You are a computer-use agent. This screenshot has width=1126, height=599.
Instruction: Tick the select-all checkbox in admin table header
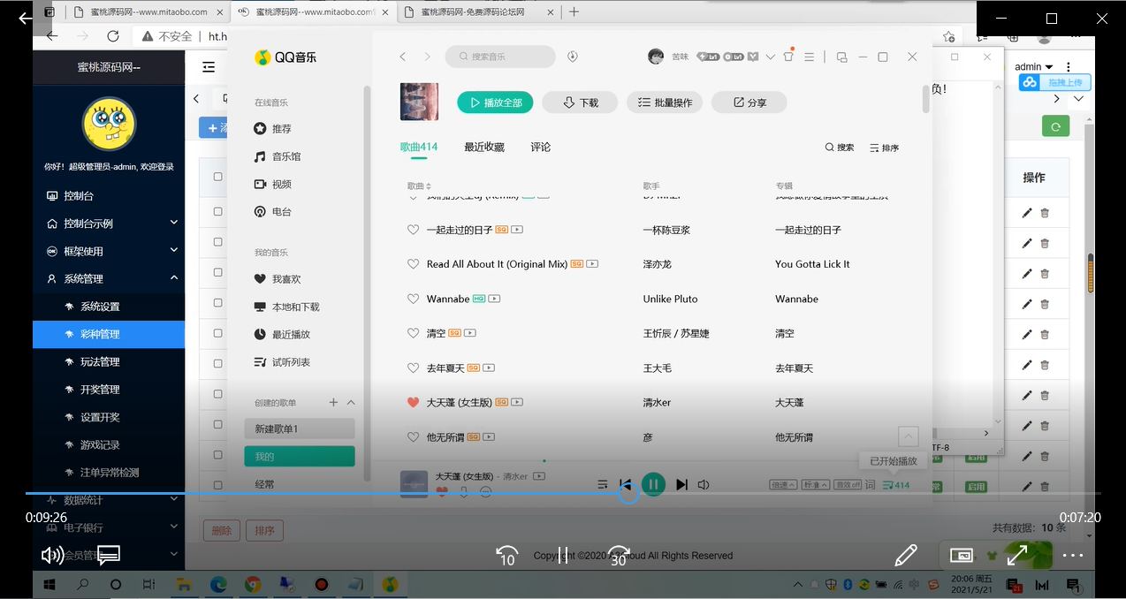pyautogui.click(x=218, y=177)
